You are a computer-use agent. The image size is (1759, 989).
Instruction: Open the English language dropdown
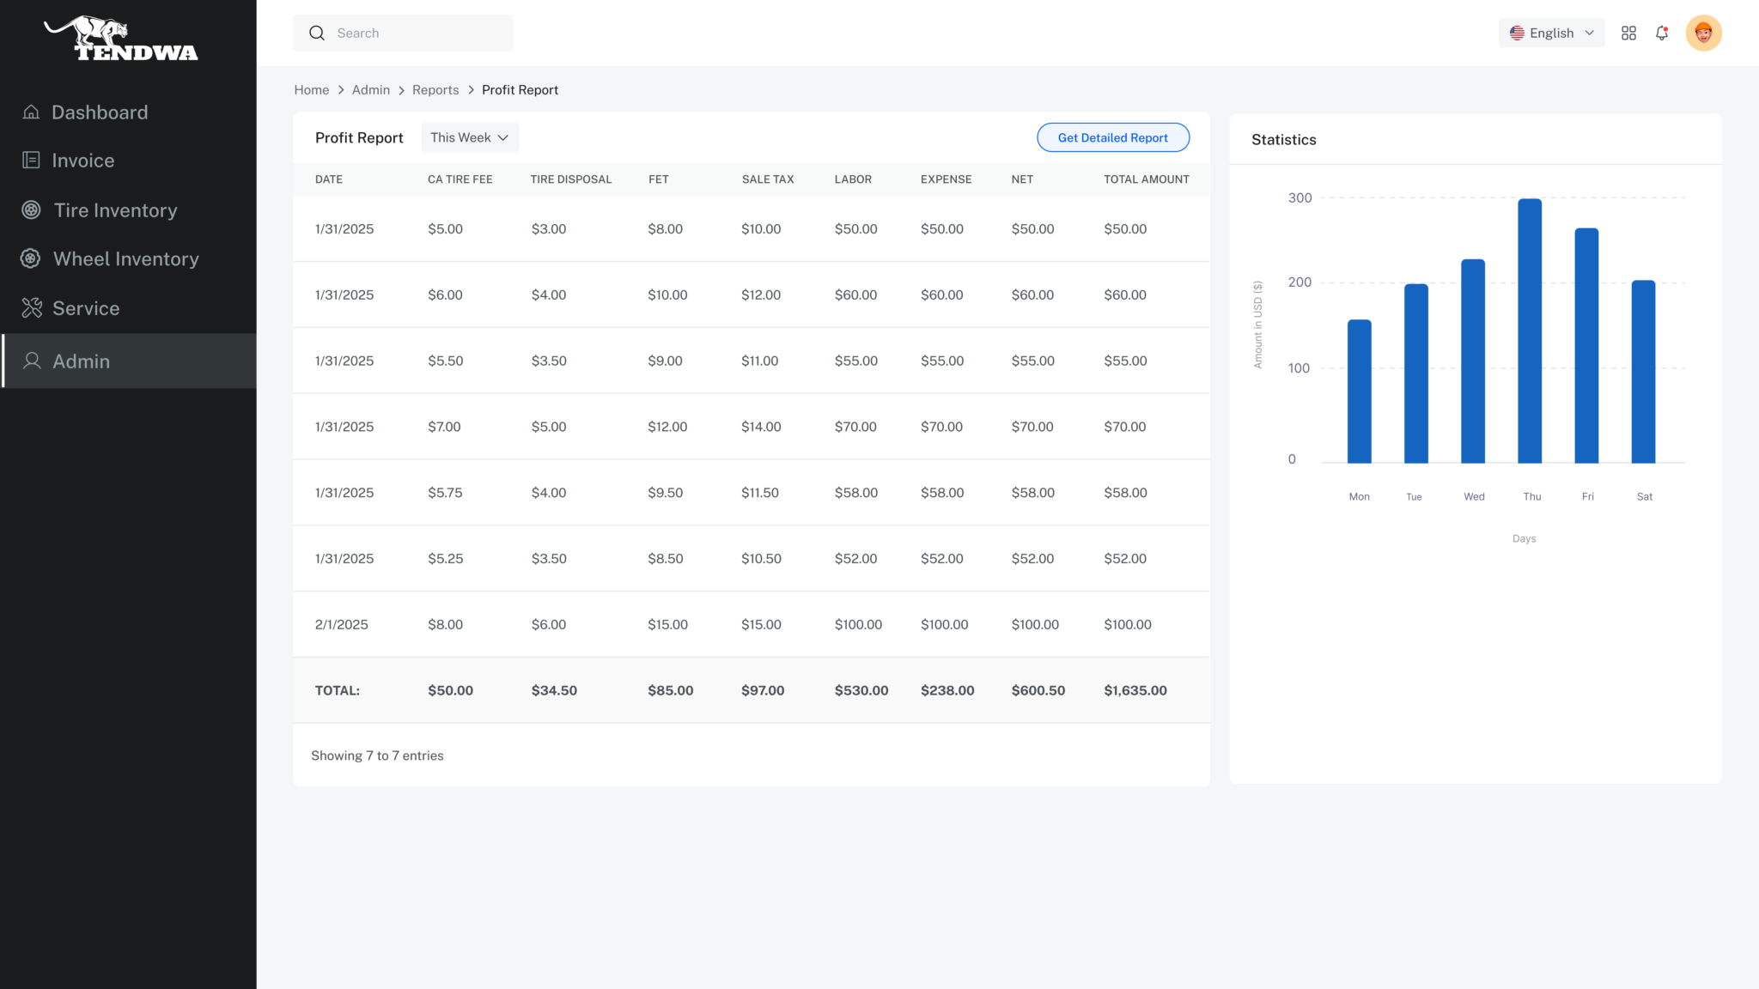[1551, 33]
